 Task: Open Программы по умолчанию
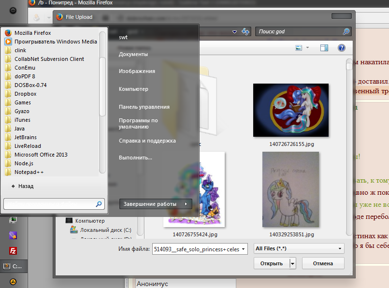pos(138,124)
